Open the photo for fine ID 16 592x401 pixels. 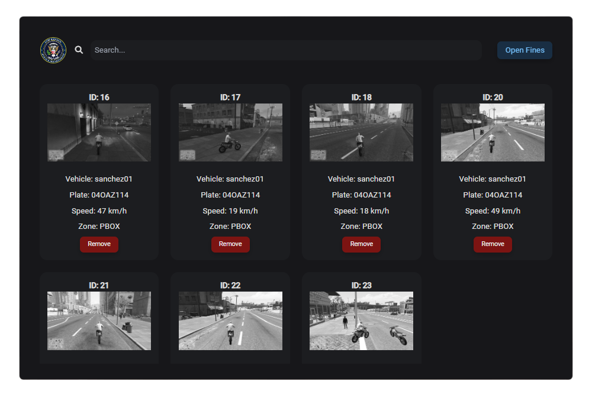[x=99, y=132]
